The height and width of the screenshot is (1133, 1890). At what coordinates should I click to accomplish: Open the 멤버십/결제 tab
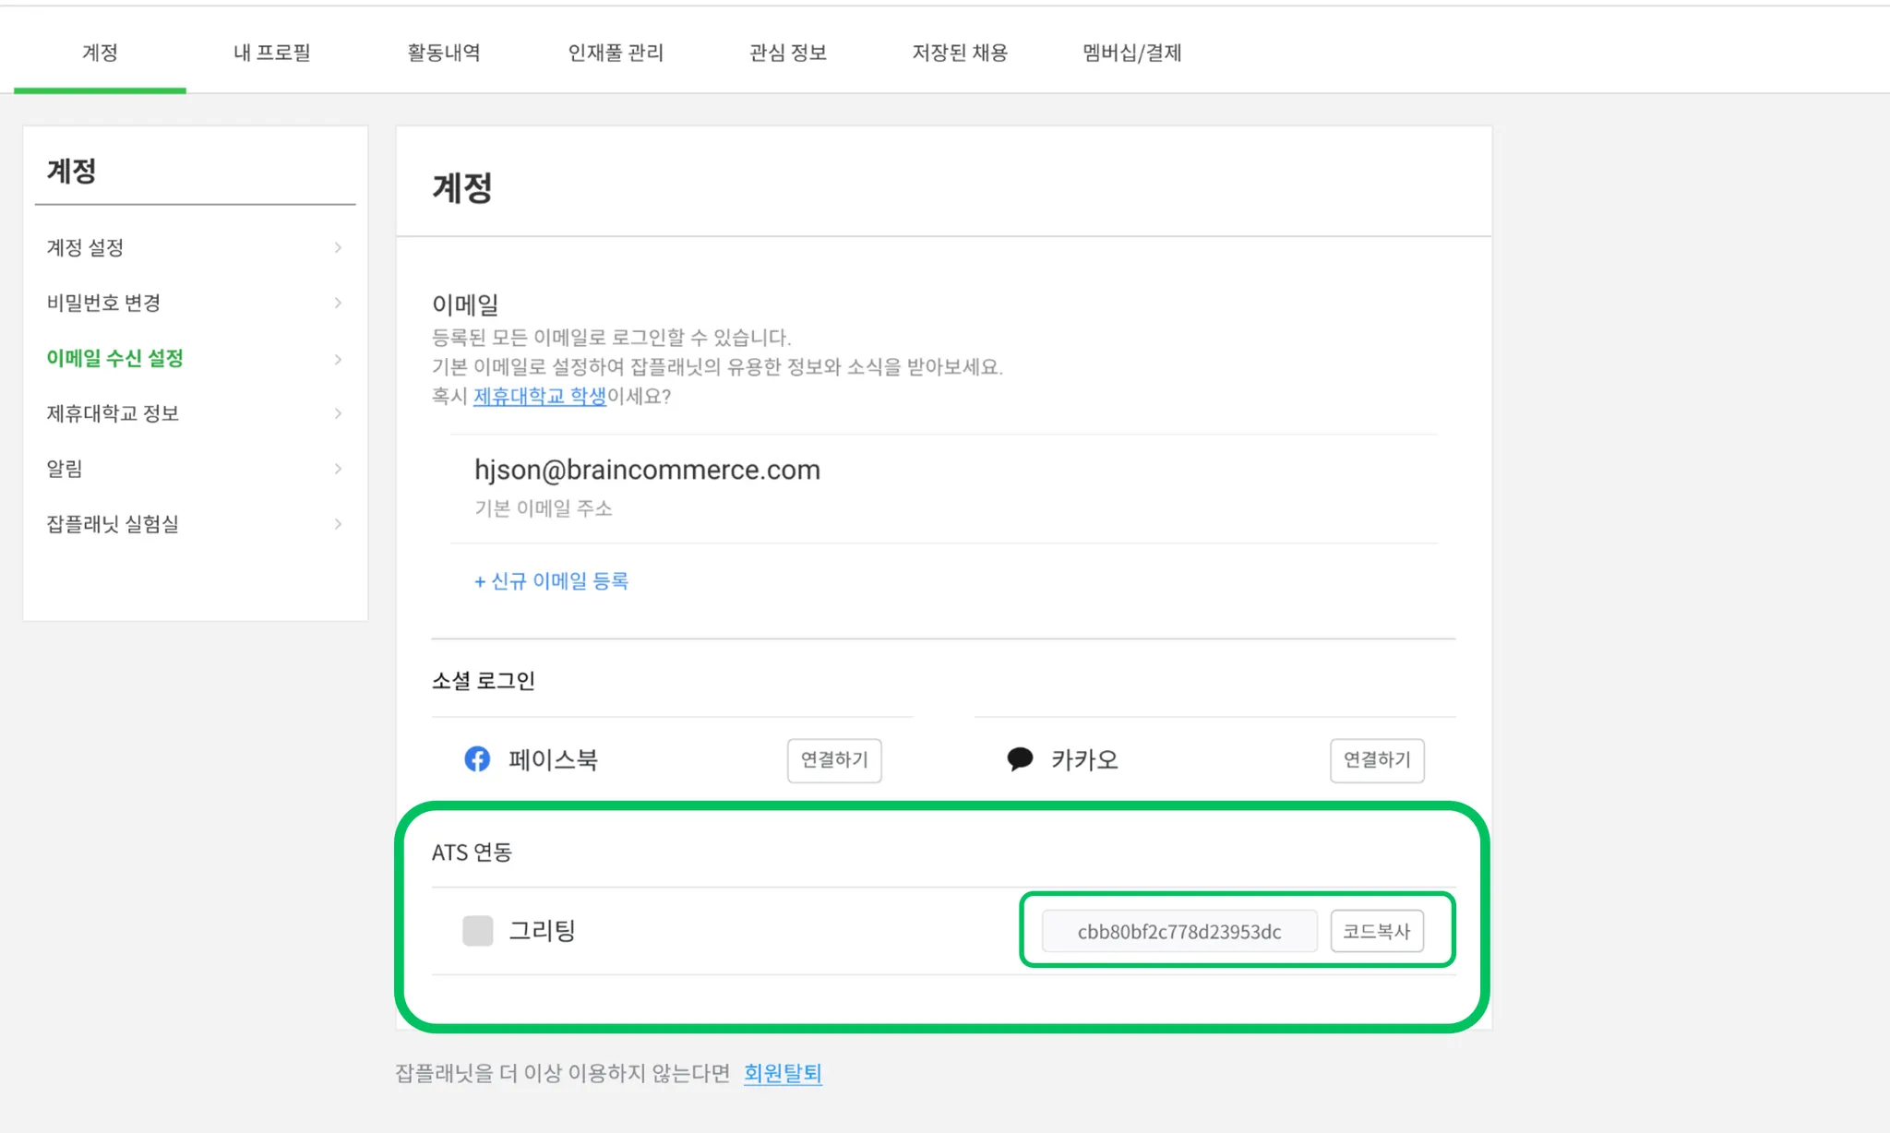(x=1131, y=53)
